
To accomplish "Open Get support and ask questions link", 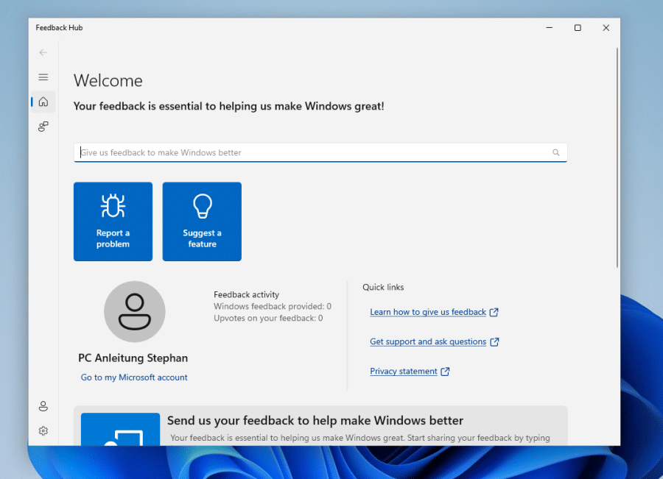I will pos(428,341).
